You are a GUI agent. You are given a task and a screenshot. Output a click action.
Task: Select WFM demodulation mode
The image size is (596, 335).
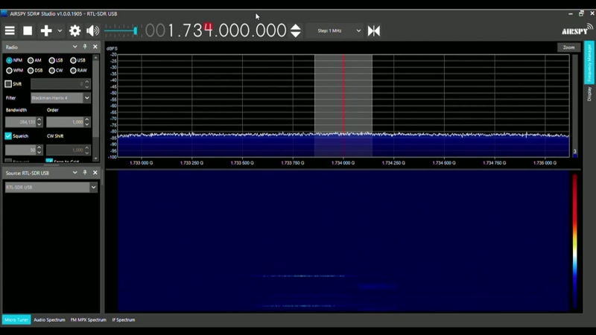tap(14, 71)
